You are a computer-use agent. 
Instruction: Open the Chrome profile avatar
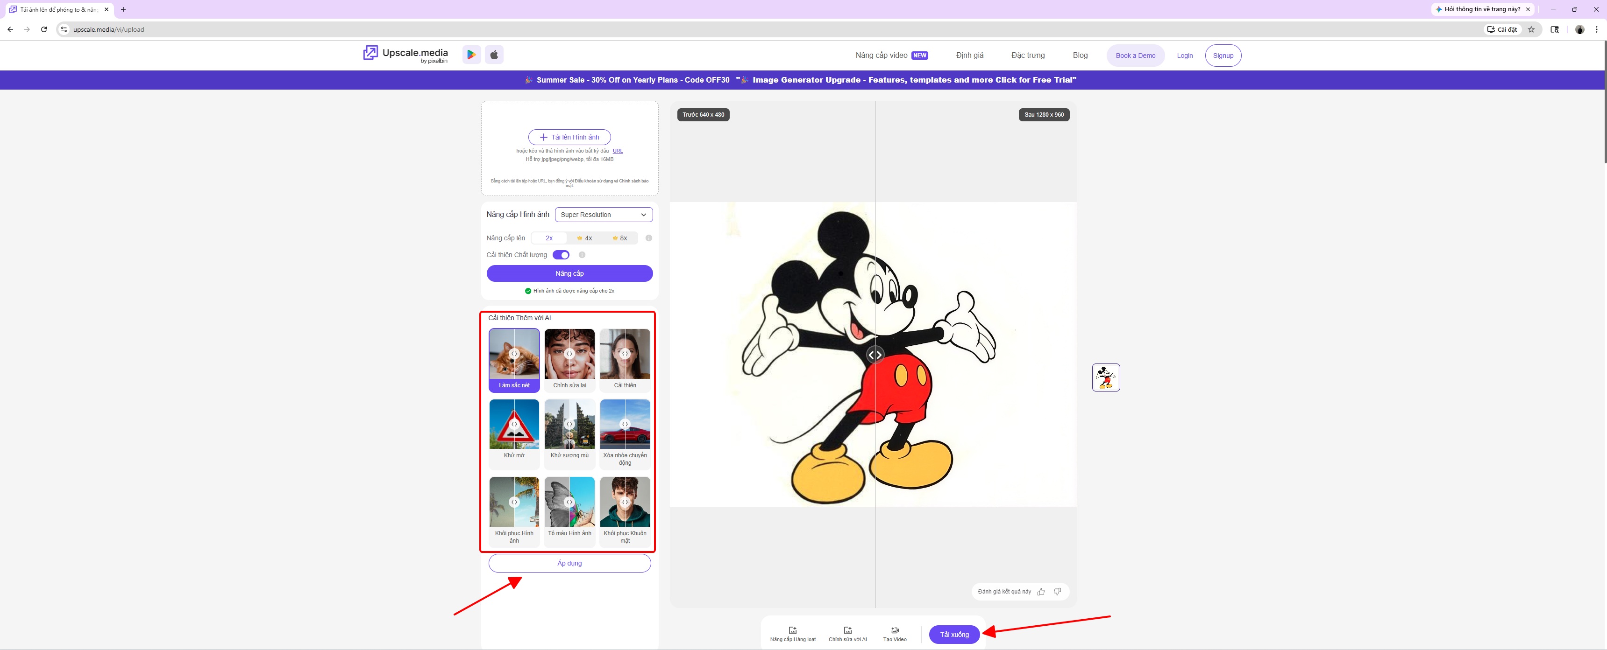[x=1579, y=29]
